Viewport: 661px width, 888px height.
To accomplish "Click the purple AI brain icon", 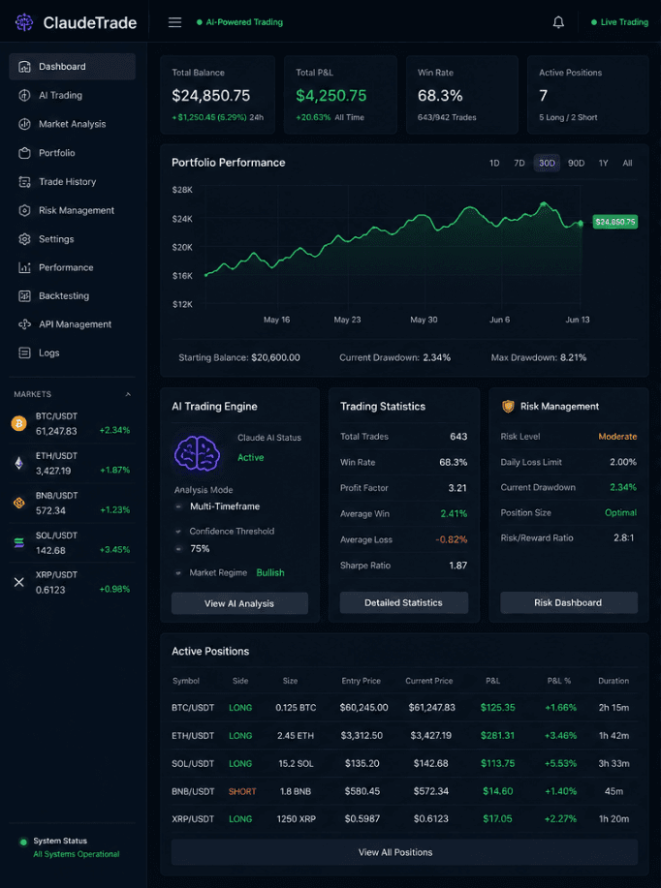I will point(197,453).
